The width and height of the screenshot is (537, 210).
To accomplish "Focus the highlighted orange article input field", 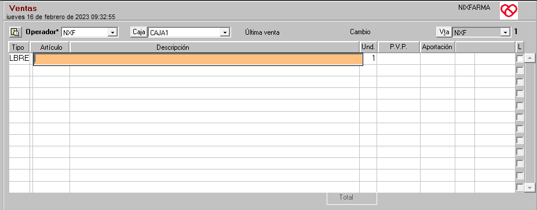I will point(198,59).
